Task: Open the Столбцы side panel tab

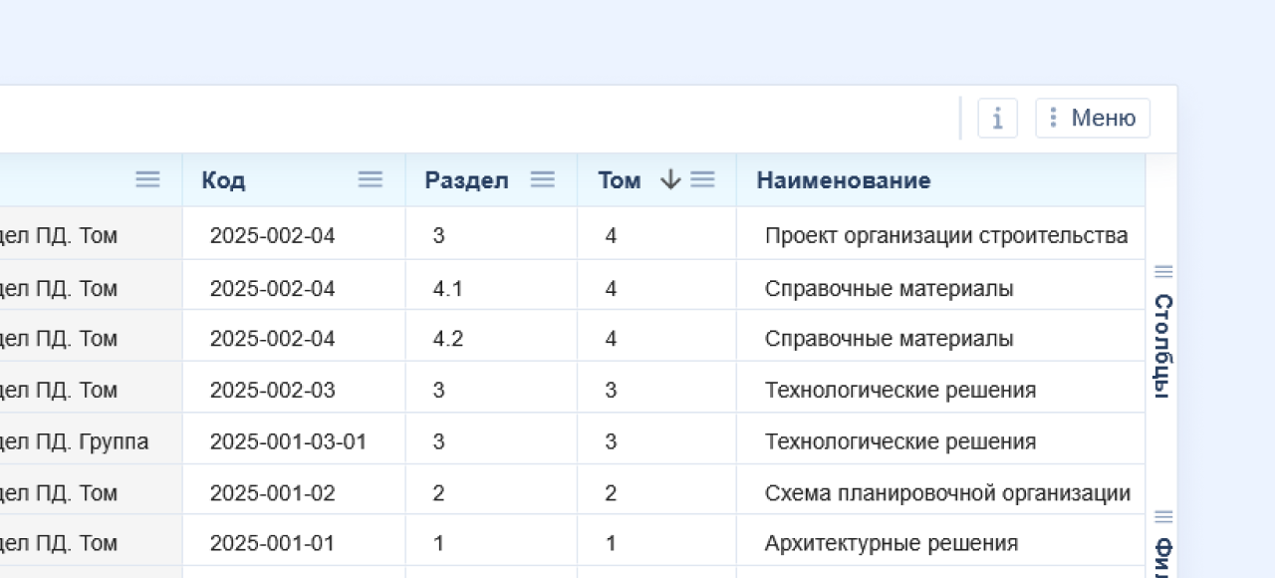Action: [x=1162, y=346]
